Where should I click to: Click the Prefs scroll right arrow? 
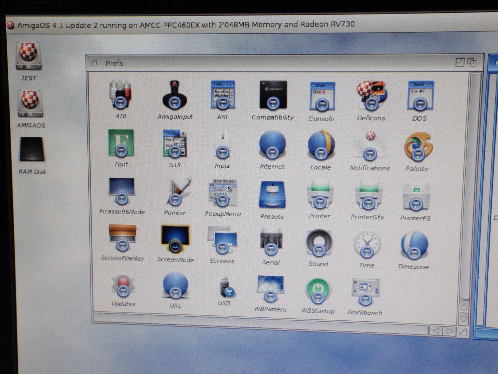pyautogui.click(x=449, y=331)
